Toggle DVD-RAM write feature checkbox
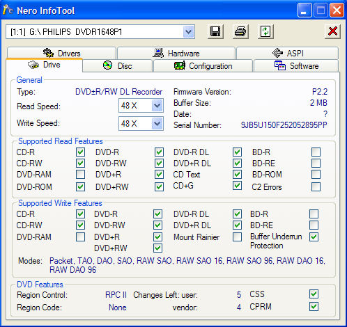 (x=80, y=237)
